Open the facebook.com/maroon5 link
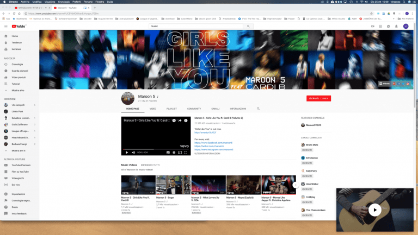 pos(213,143)
